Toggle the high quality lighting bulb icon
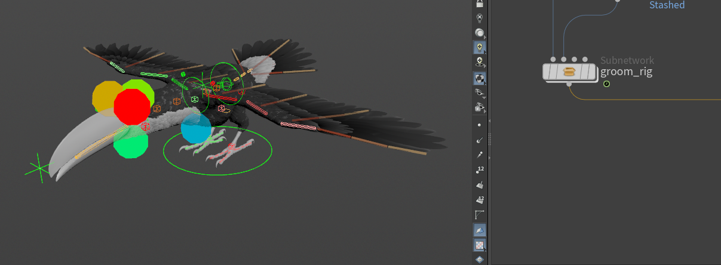Image resolution: width=721 pixels, height=265 pixels. [x=480, y=47]
